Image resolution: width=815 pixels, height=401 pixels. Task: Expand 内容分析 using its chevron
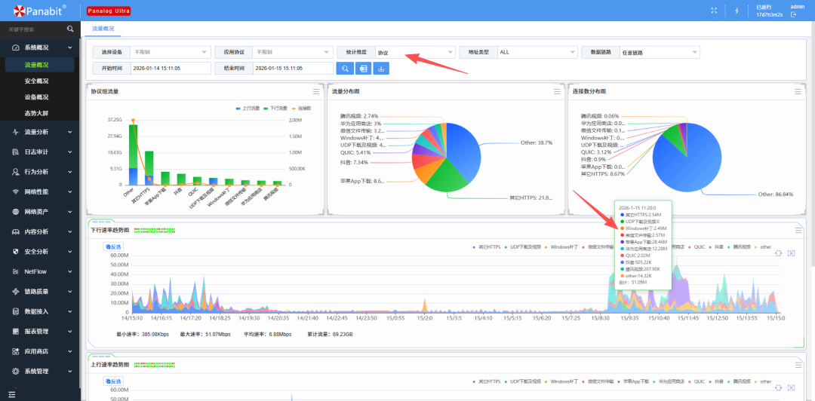70,231
